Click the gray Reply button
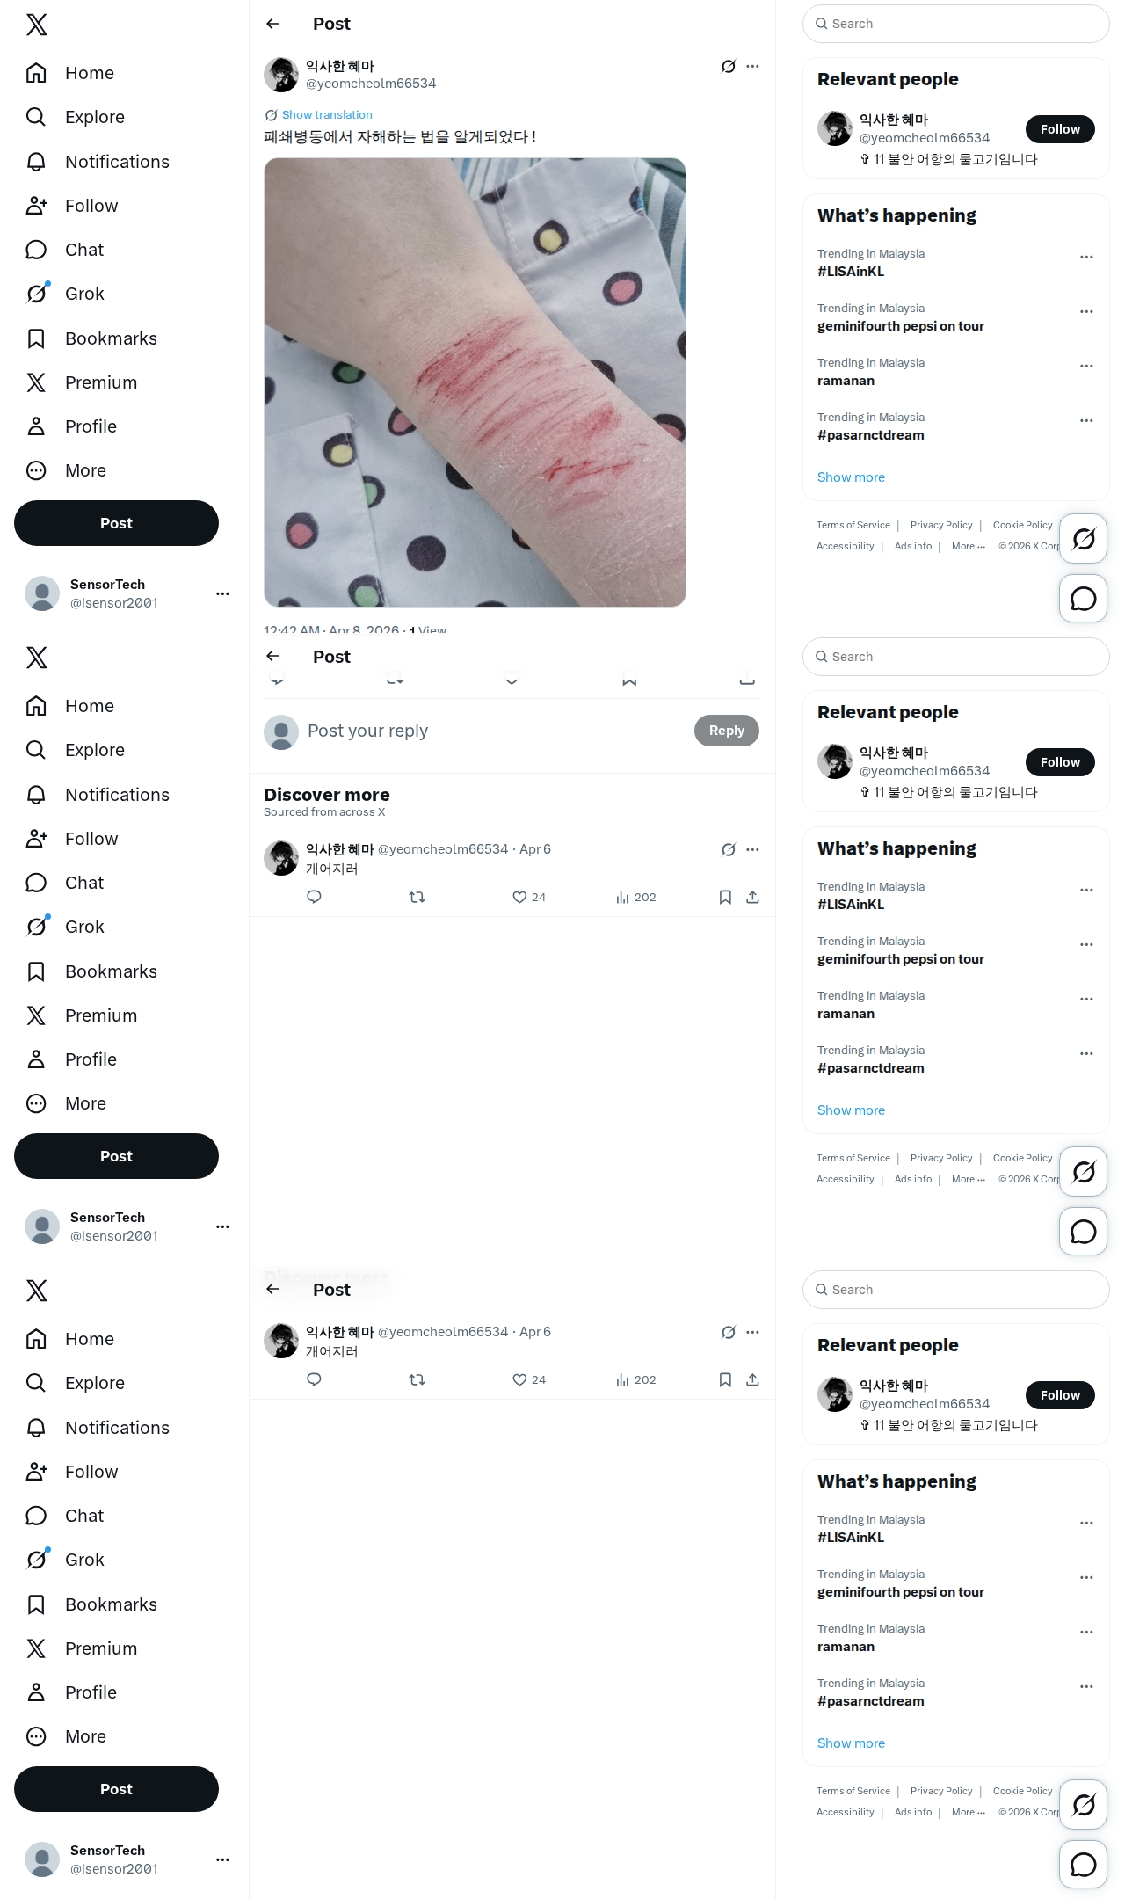This screenshot has height=1899, width=1125. (727, 731)
